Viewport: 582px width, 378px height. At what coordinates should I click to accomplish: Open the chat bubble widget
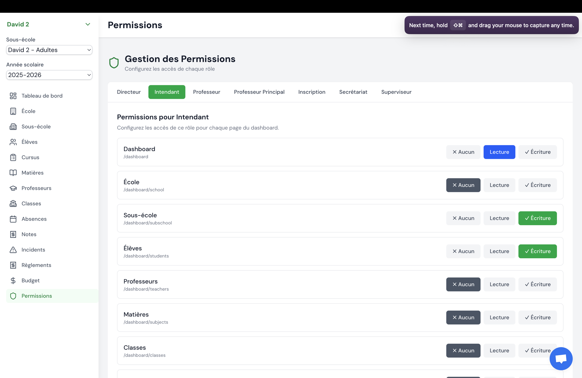tap(561, 359)
